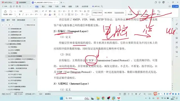The height and width of the screenshot is (101, 180).
Task: Open the font size dropdown
Action: 39,11
